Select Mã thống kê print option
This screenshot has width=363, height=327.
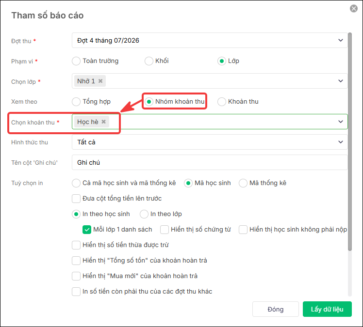pos(243,183)
